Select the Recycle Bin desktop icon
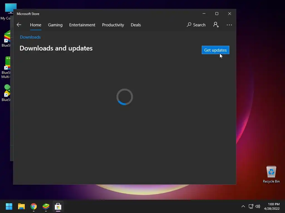 click(x=271, y=174)
